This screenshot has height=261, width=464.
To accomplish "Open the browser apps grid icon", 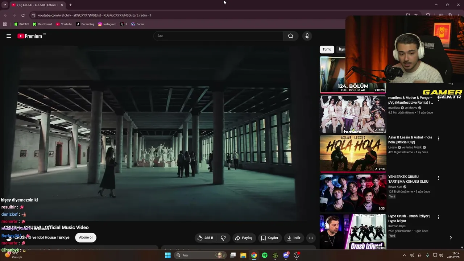I will [5, 24].
